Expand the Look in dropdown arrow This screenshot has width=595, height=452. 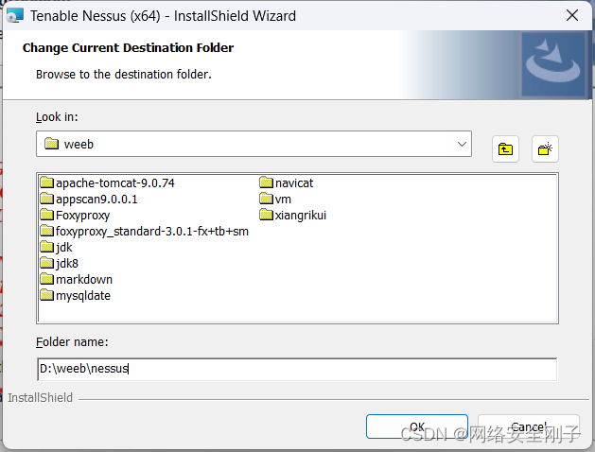pyautogui.click(x=462, y=144)
